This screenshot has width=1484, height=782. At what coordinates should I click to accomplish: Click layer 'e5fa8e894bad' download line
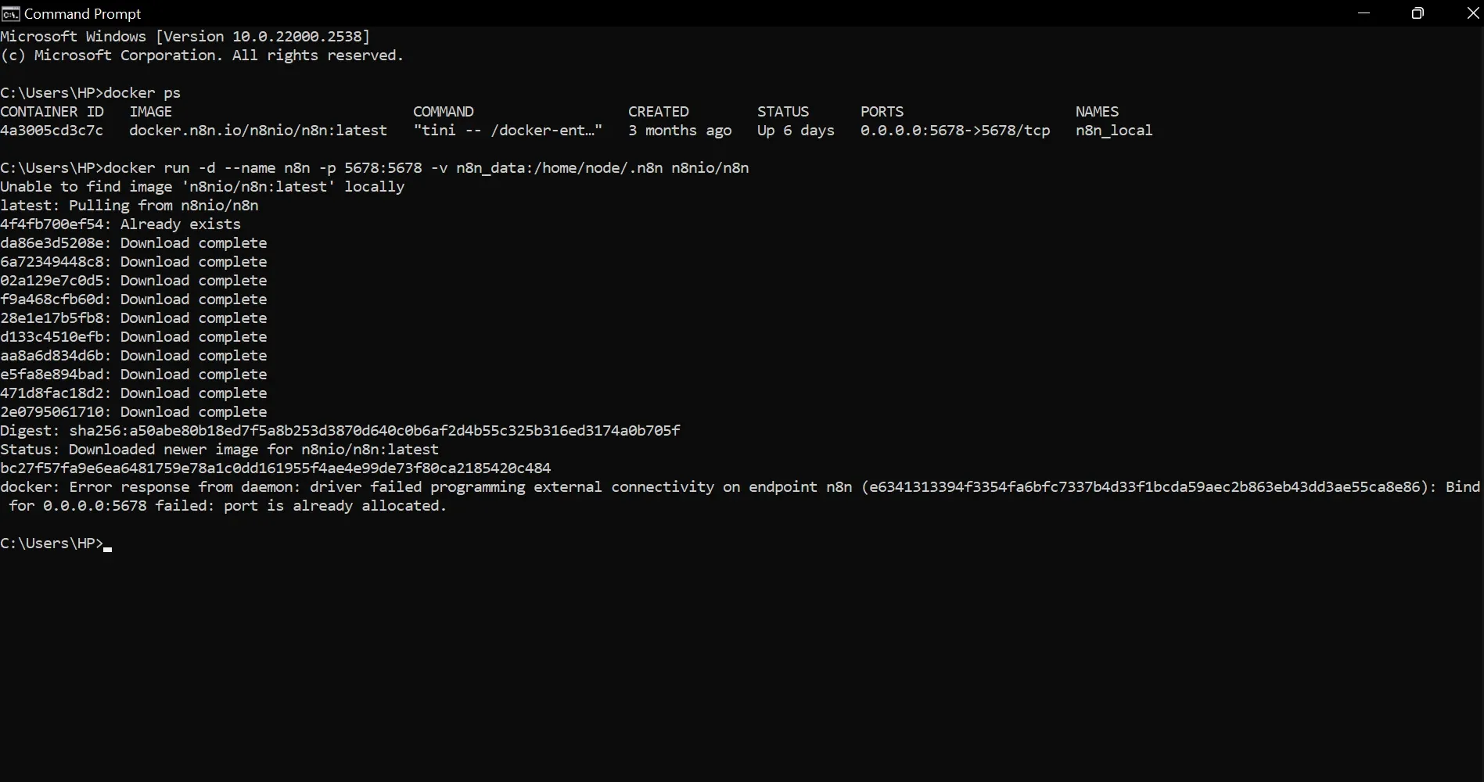coord(134,375)
